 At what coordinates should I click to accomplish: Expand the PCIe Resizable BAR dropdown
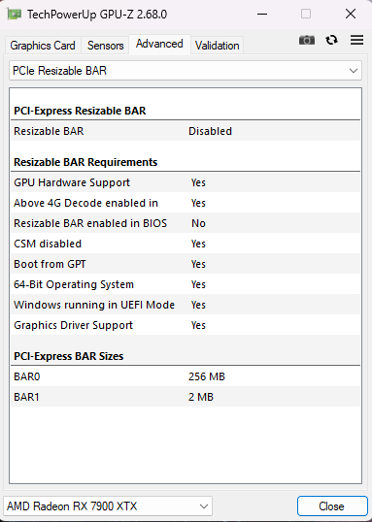point(186,71)
